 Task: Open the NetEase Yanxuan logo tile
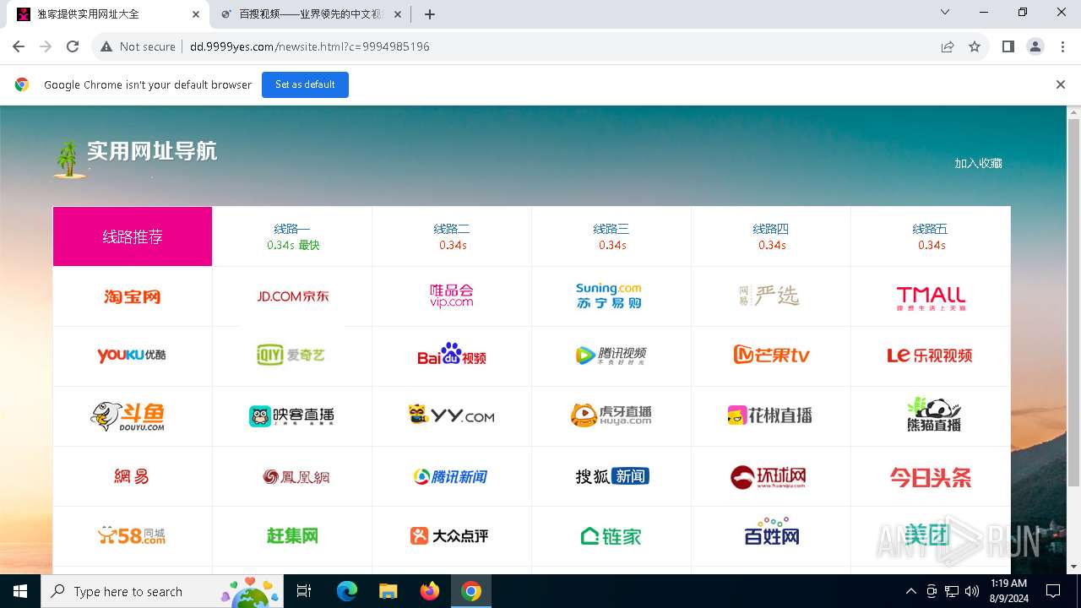(771, 296)
